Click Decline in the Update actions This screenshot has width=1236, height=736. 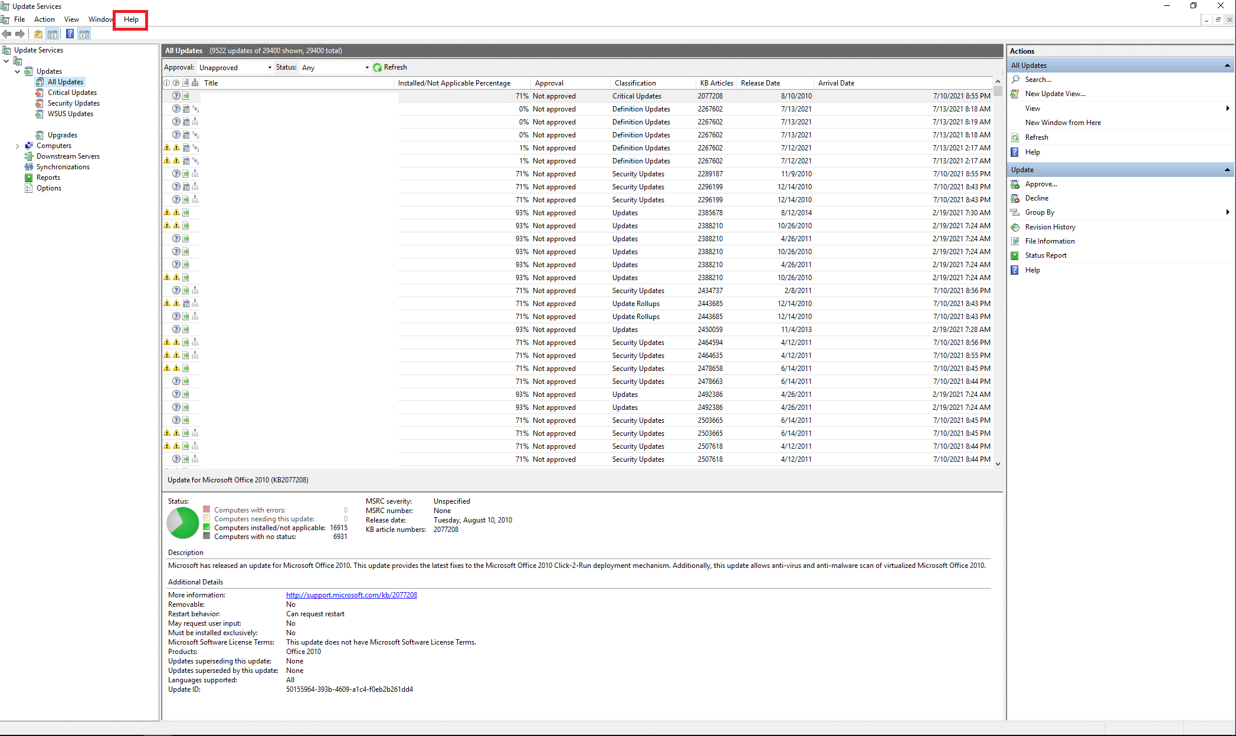tap(1037, 198)
